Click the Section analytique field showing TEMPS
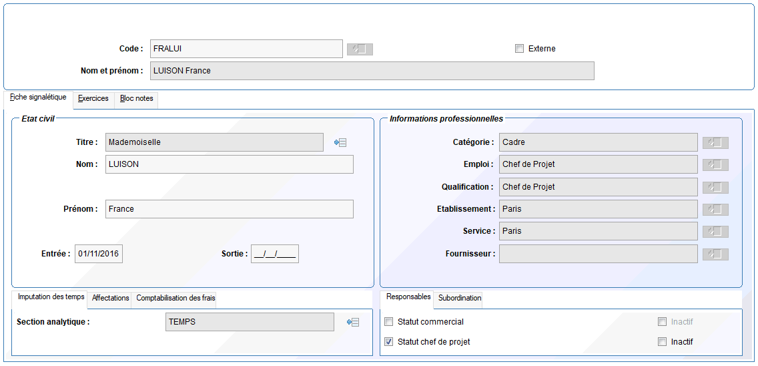758x366 pixels. click(x=250, y=322)
